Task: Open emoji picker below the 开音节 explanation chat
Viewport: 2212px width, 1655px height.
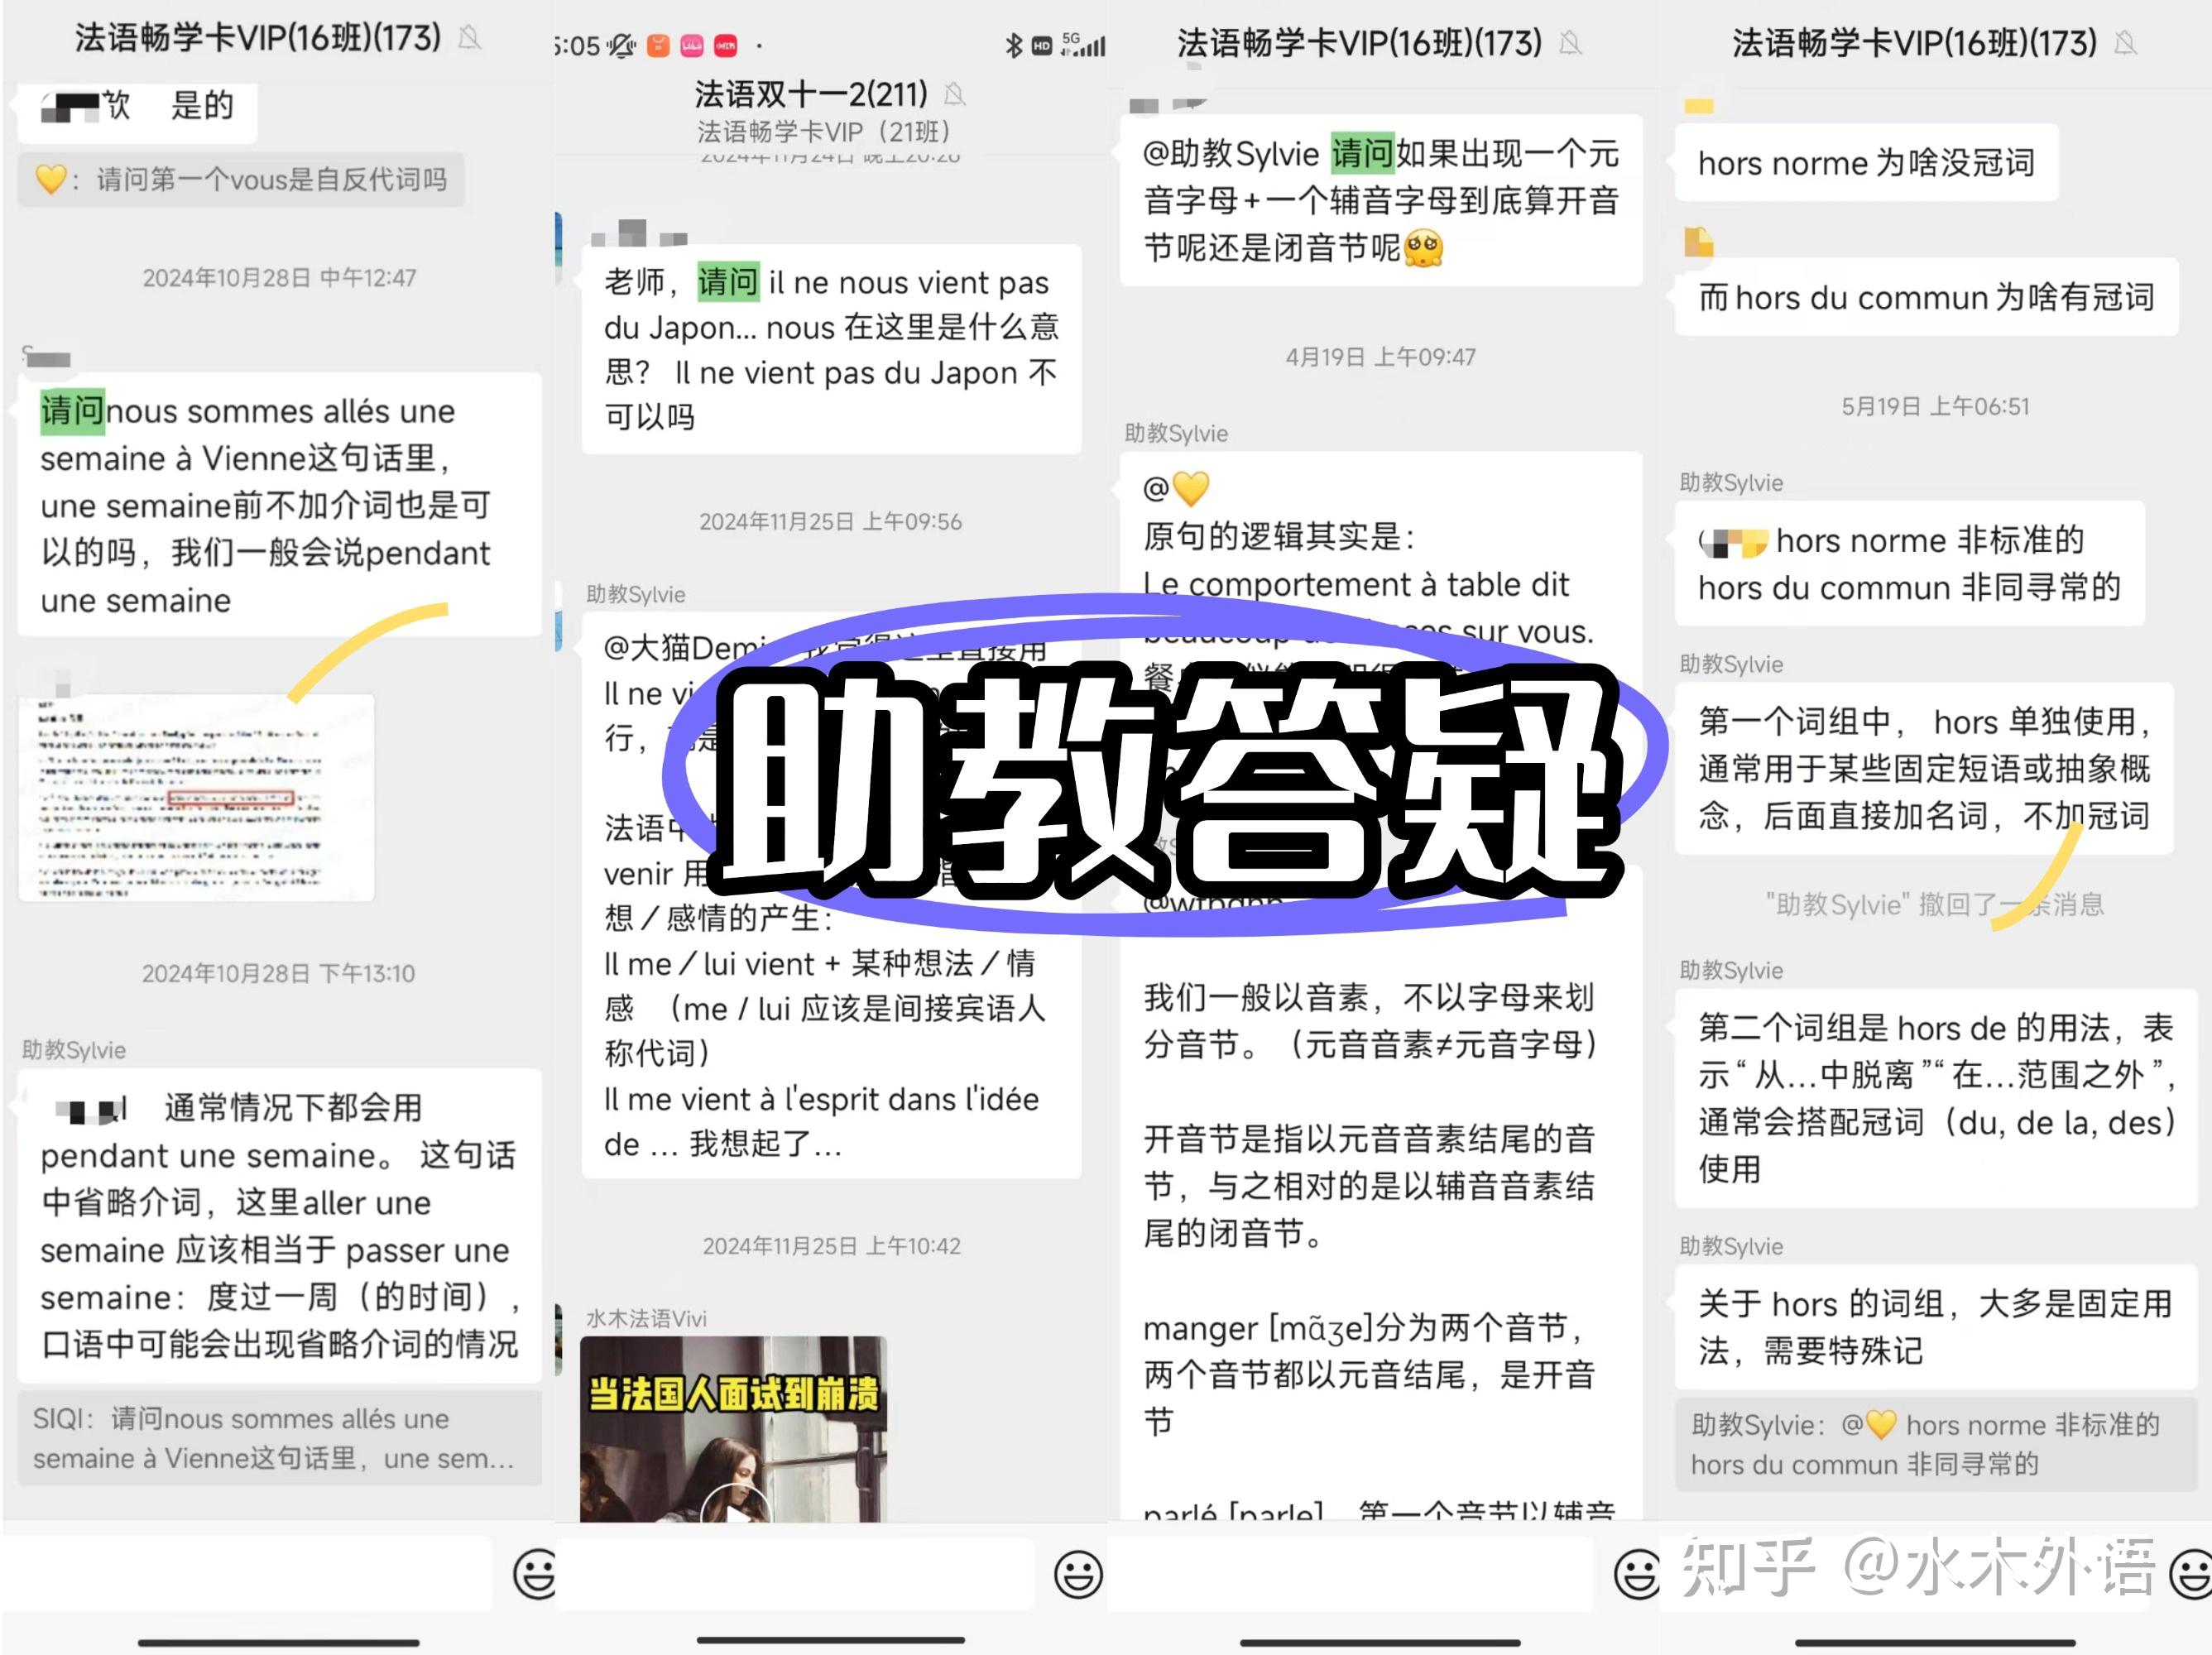Action: click(x=1636, y=1574)
